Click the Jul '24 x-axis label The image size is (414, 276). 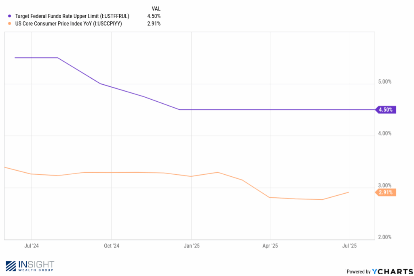32,246
